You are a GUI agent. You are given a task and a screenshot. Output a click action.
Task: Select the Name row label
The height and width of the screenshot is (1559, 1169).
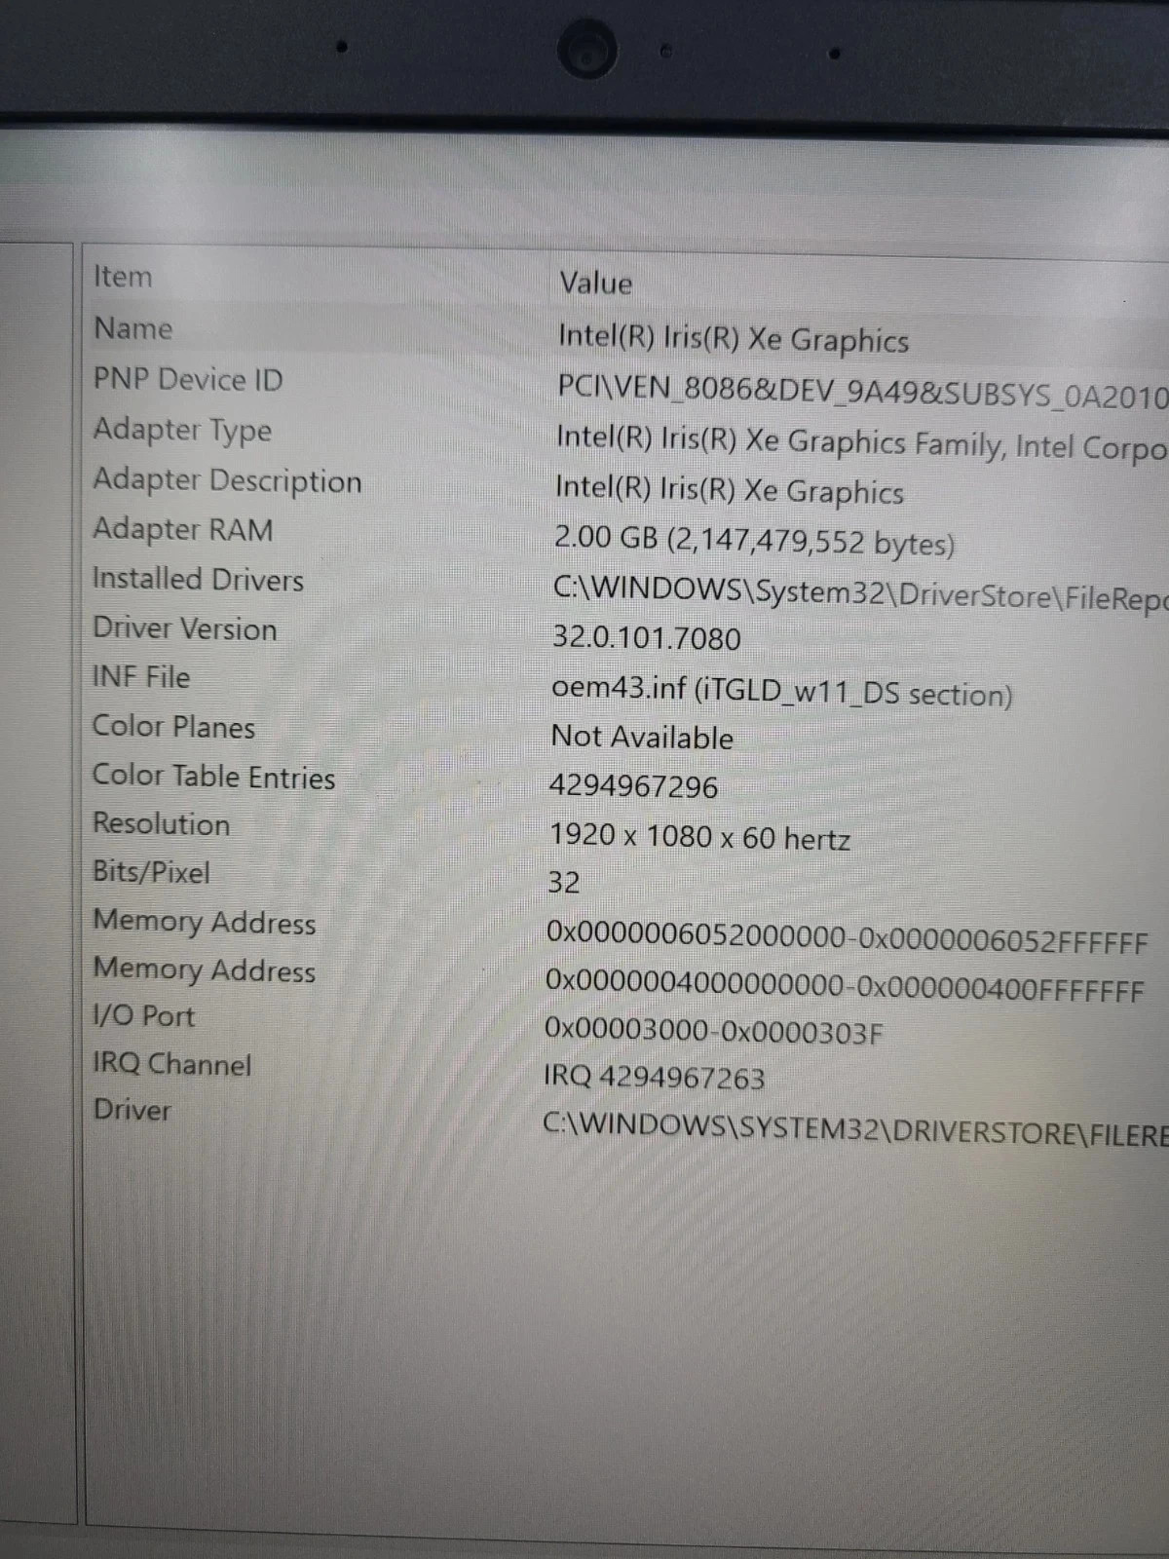click(132, 328)
